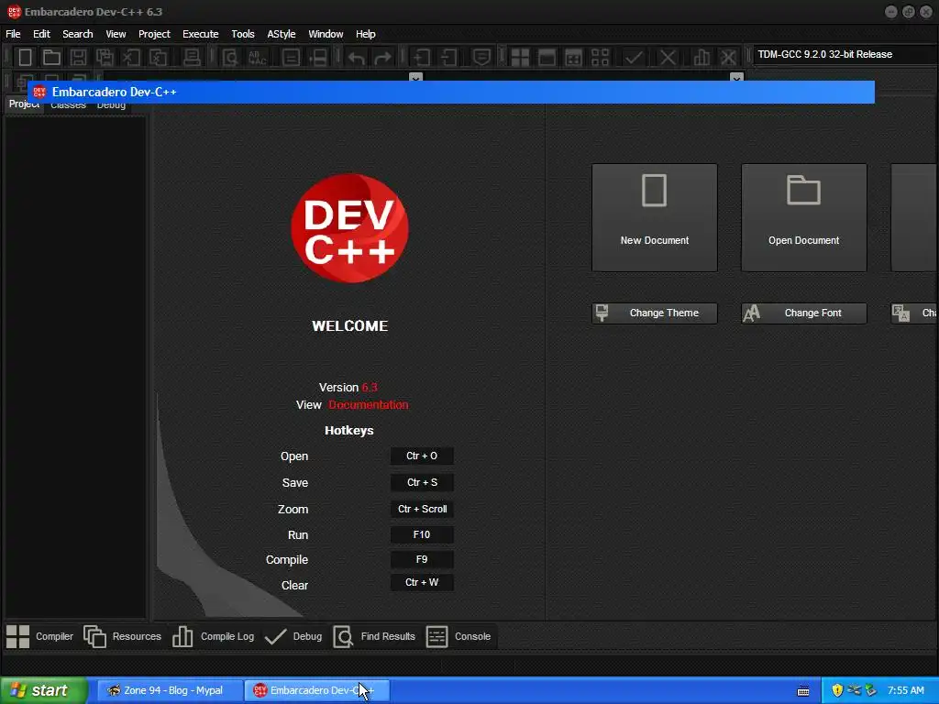Click the Unindent toolbar icon
This screenshot has width=939, height=704.
coord(447,58)
